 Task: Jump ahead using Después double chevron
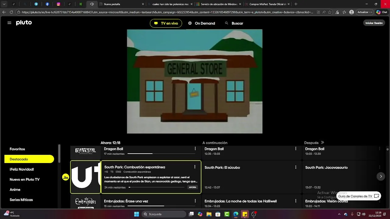[x=322, y=143]
